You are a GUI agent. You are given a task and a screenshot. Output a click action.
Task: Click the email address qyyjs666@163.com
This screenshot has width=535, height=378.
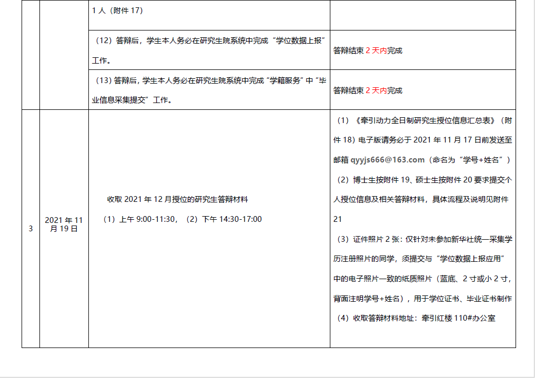point(387,160)
